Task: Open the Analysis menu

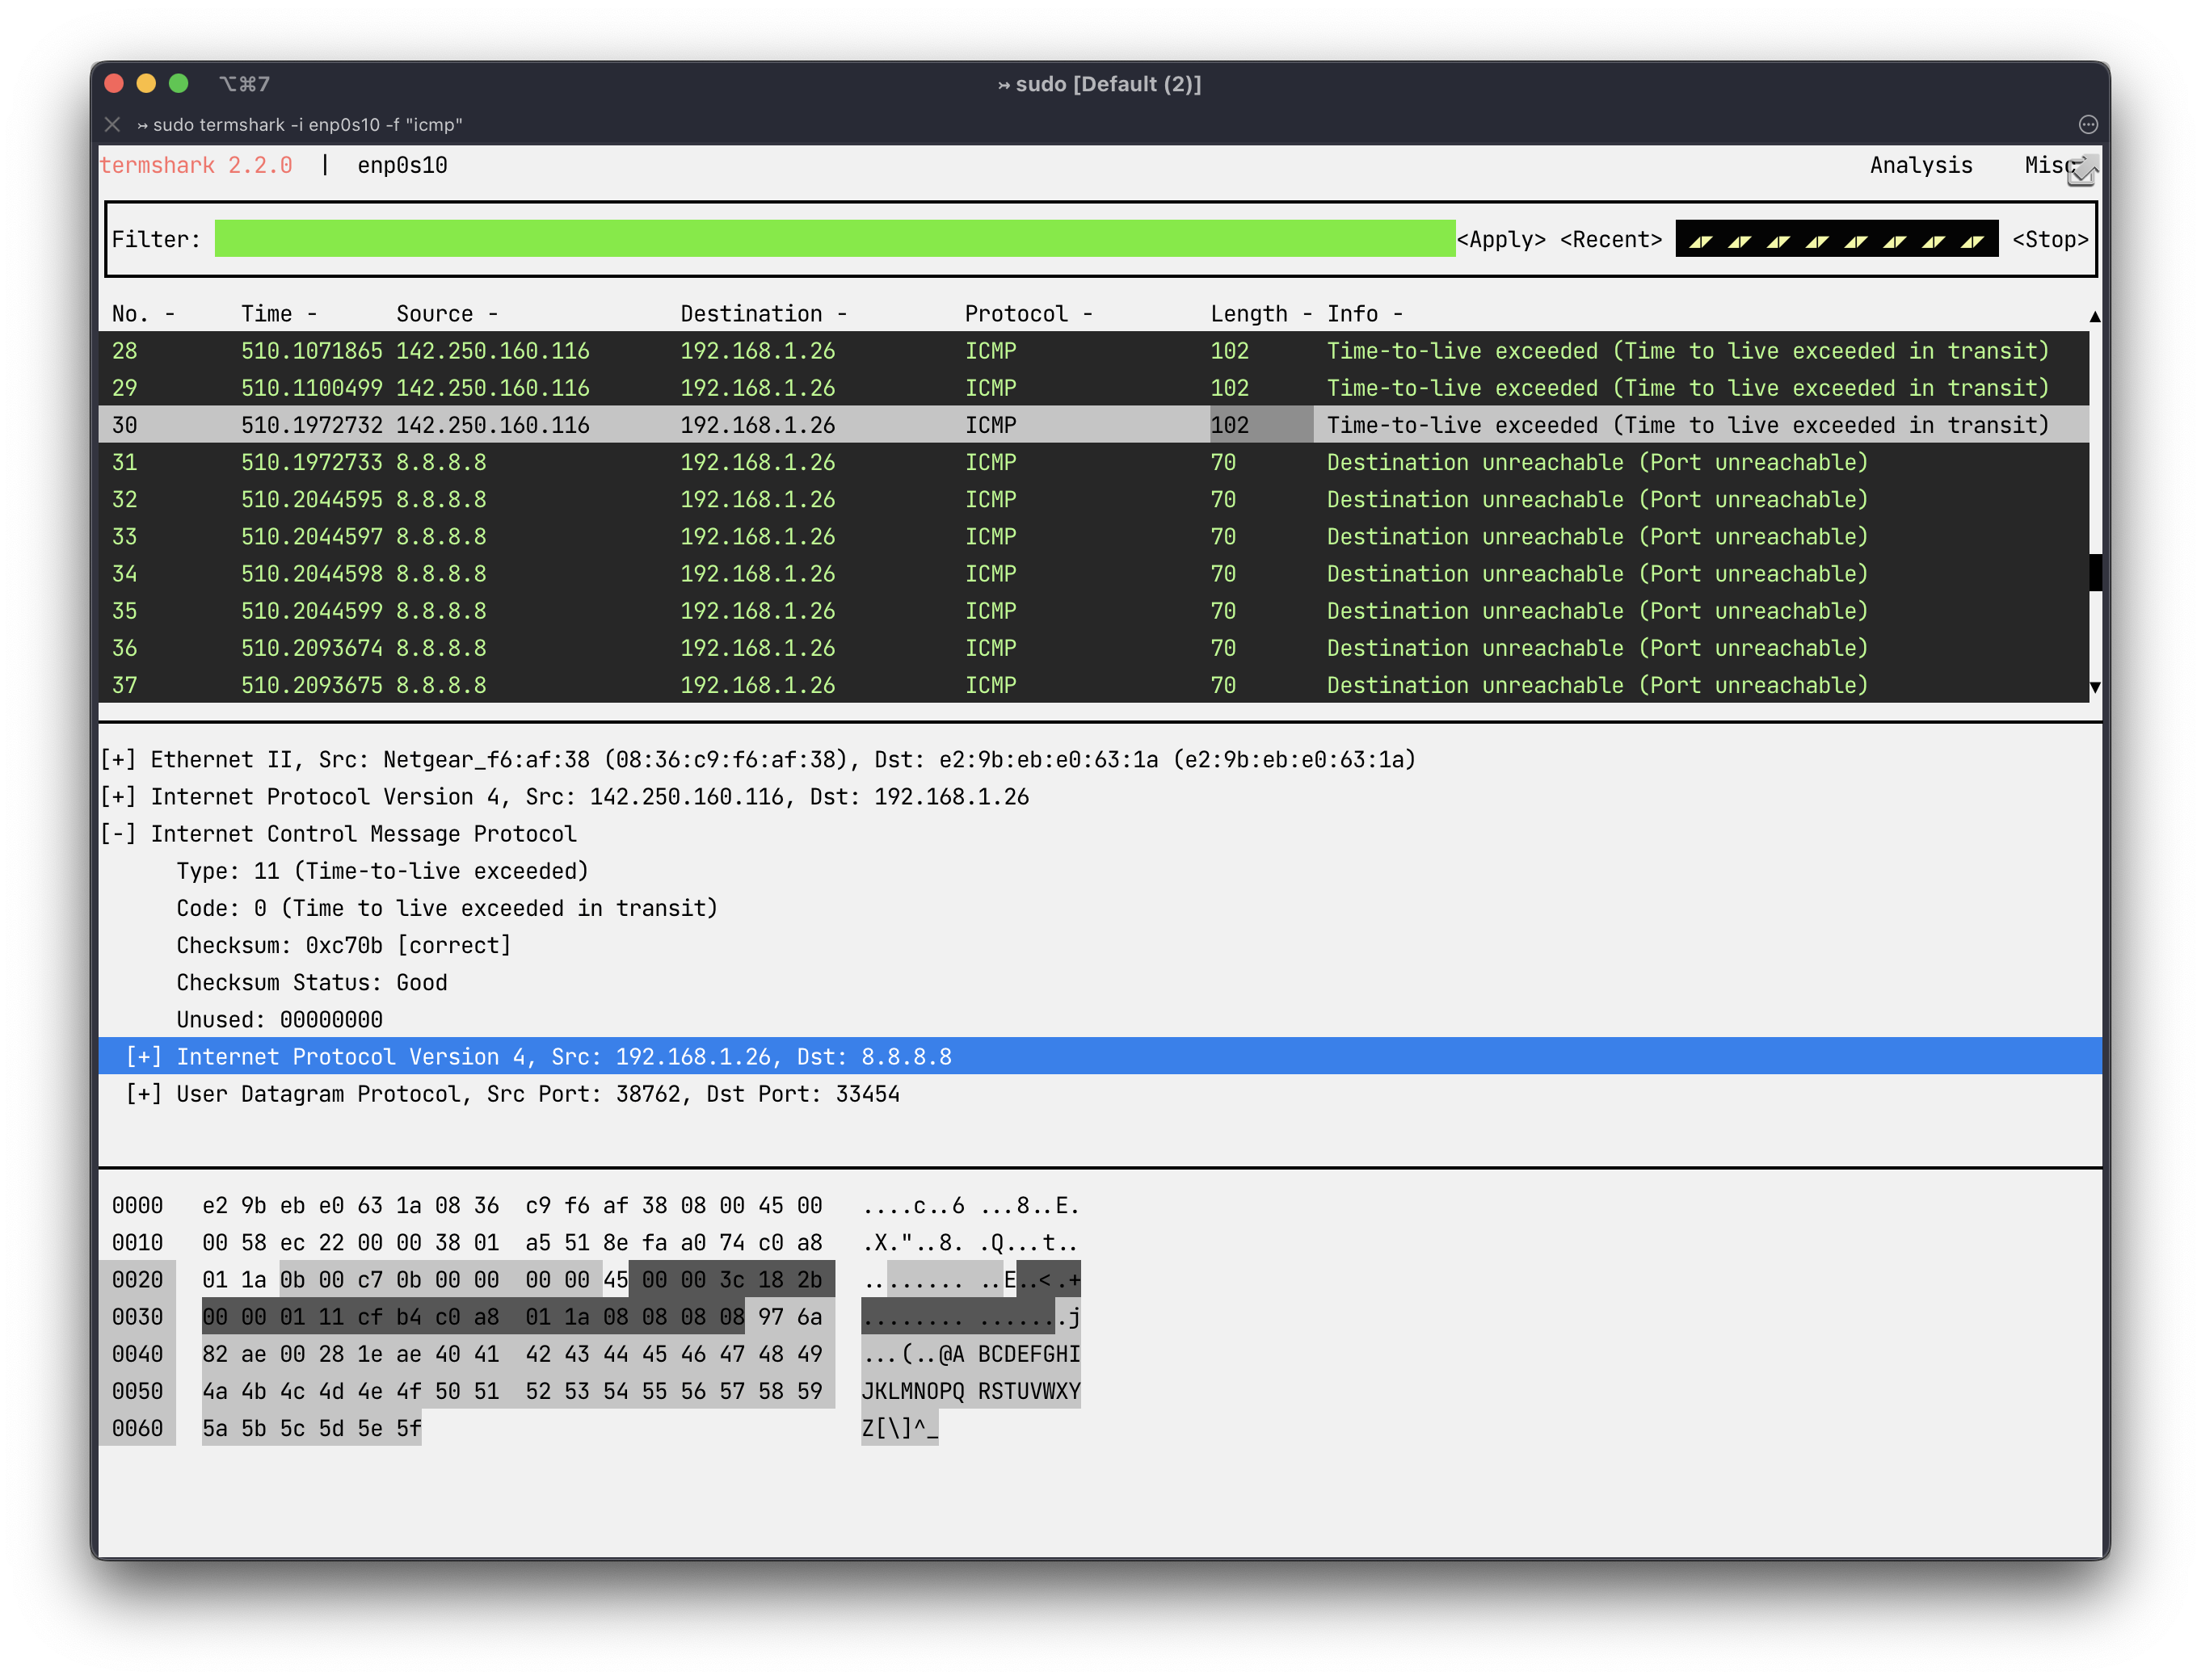Action: pyautogui.click(x=1920, y=165)
